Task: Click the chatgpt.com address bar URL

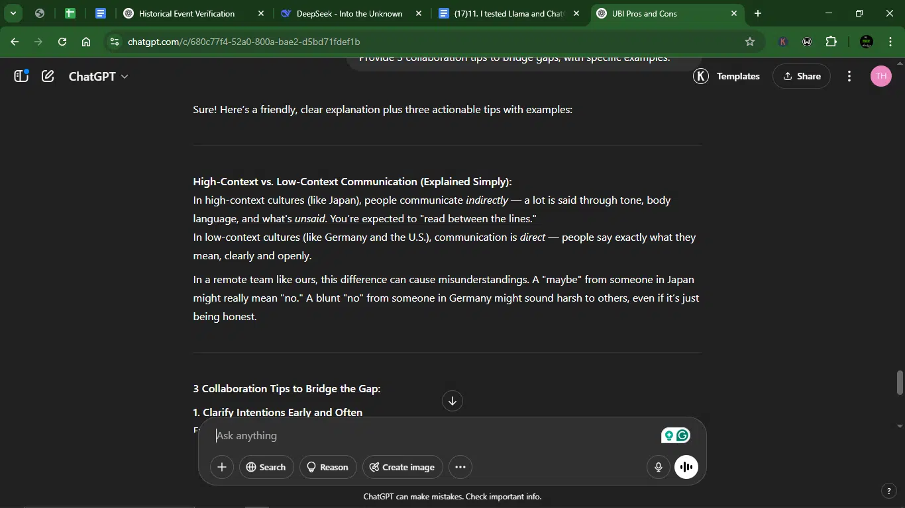Action: pyautogui.click(x=244, y=42)
